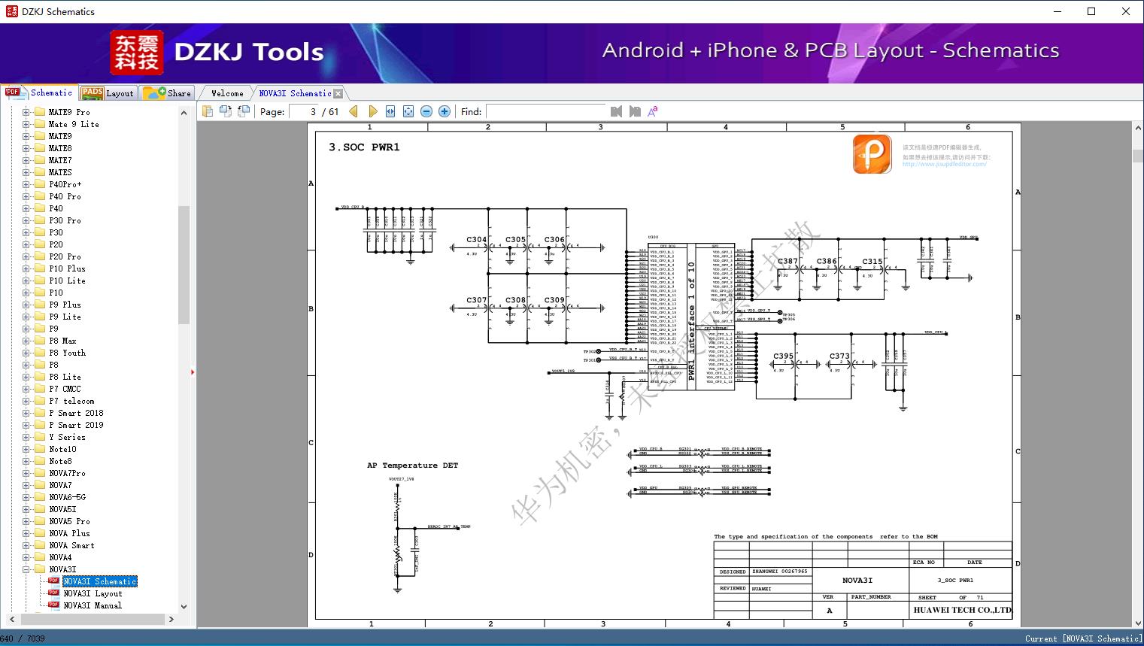Select the P7 CMCC folder
The width and height of the screenshot is (1144, 646).
pos(65,389)
